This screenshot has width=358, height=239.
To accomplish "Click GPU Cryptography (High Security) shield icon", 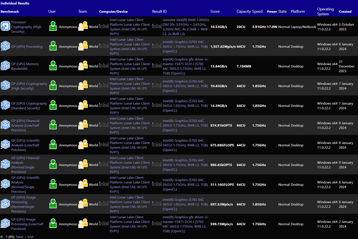I will [x=5, y=86].
